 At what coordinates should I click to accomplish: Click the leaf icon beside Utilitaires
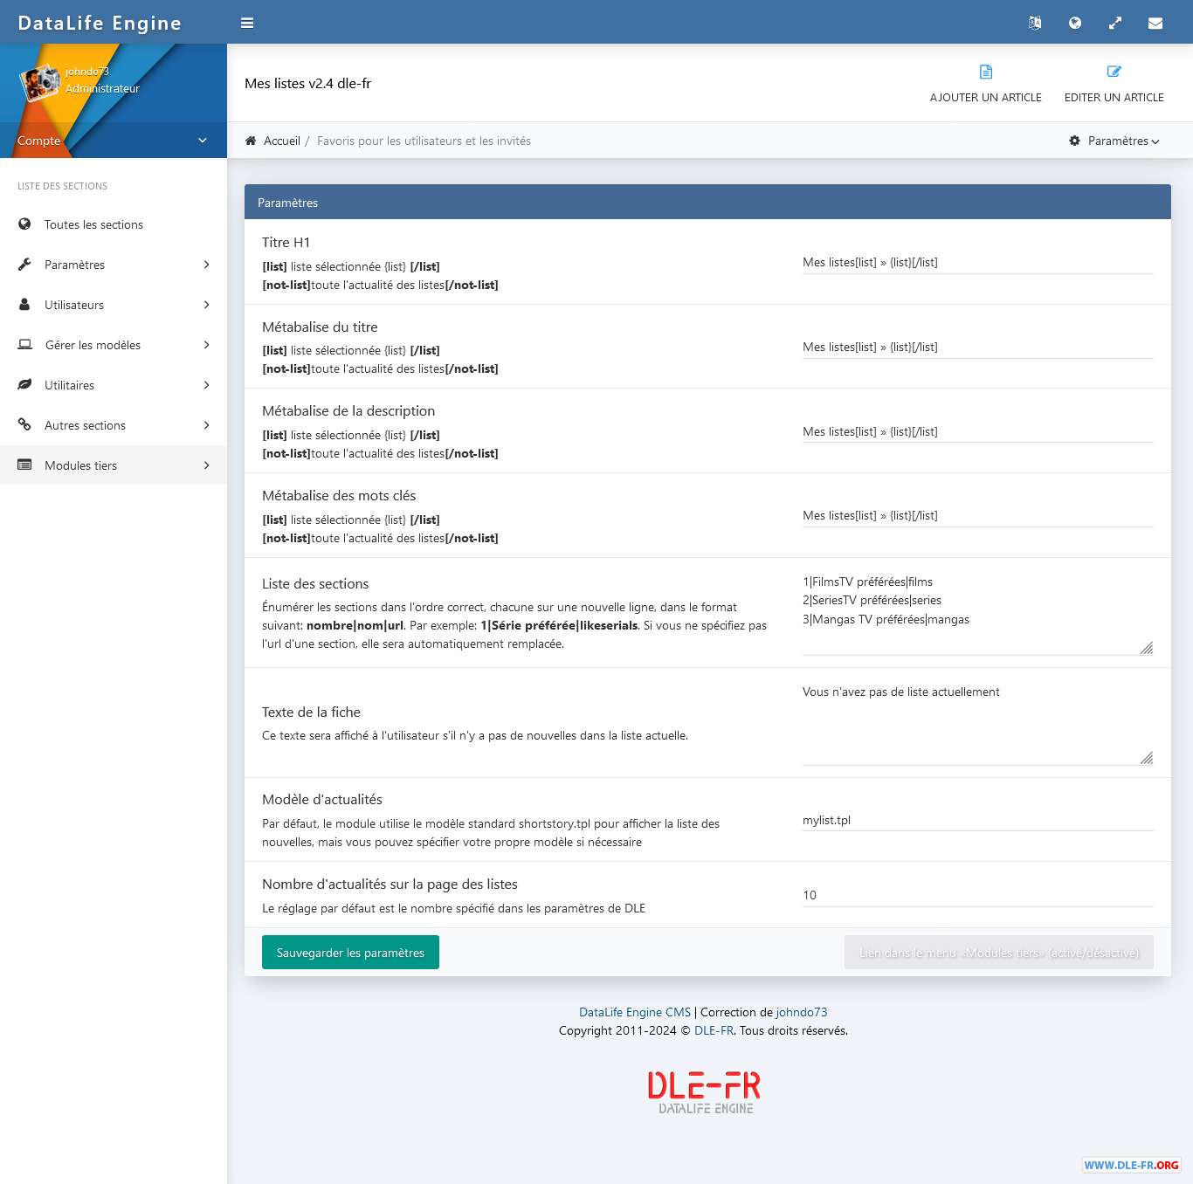[24, 385]
